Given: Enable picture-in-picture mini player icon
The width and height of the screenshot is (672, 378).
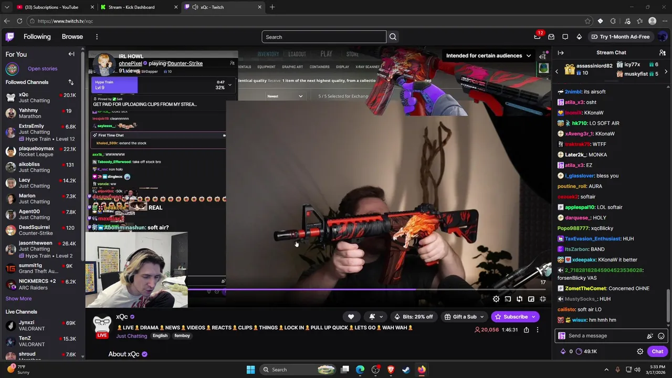Looking at the screenshot, I should pyautogui.click(x=531, y=299).
